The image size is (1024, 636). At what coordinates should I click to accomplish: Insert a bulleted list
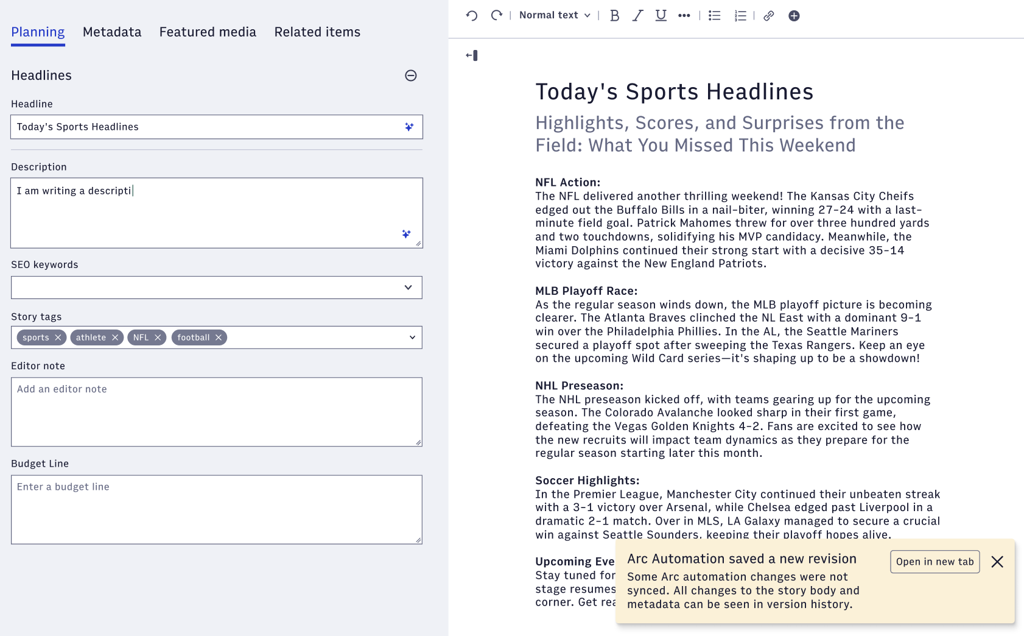(715, 16)
